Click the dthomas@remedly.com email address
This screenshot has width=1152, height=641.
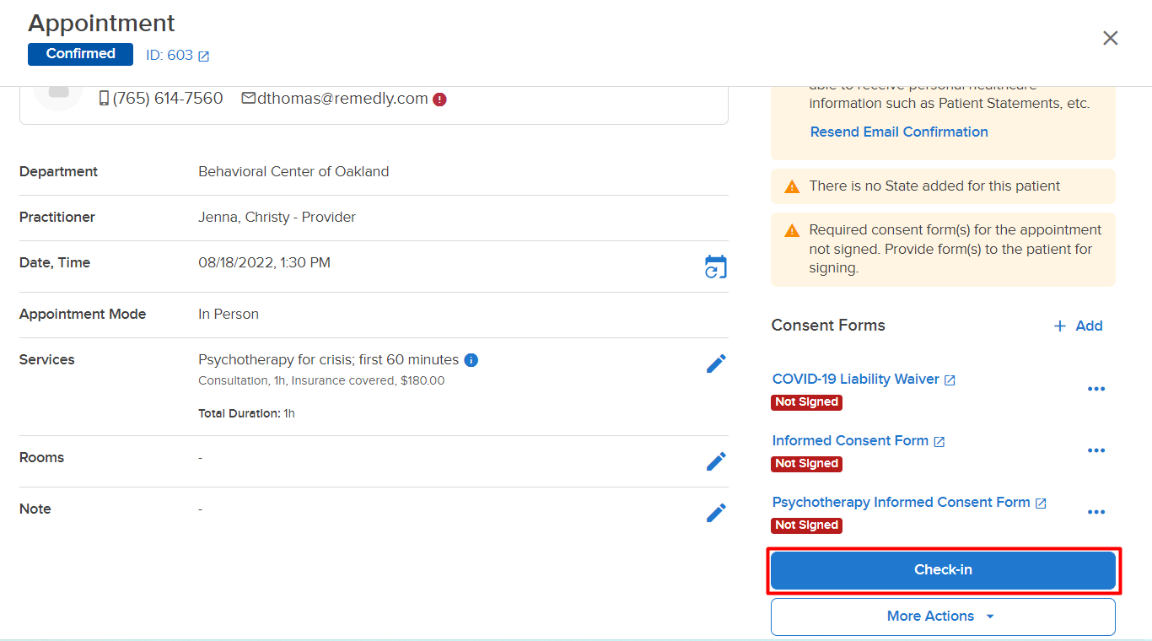point(342,99)
